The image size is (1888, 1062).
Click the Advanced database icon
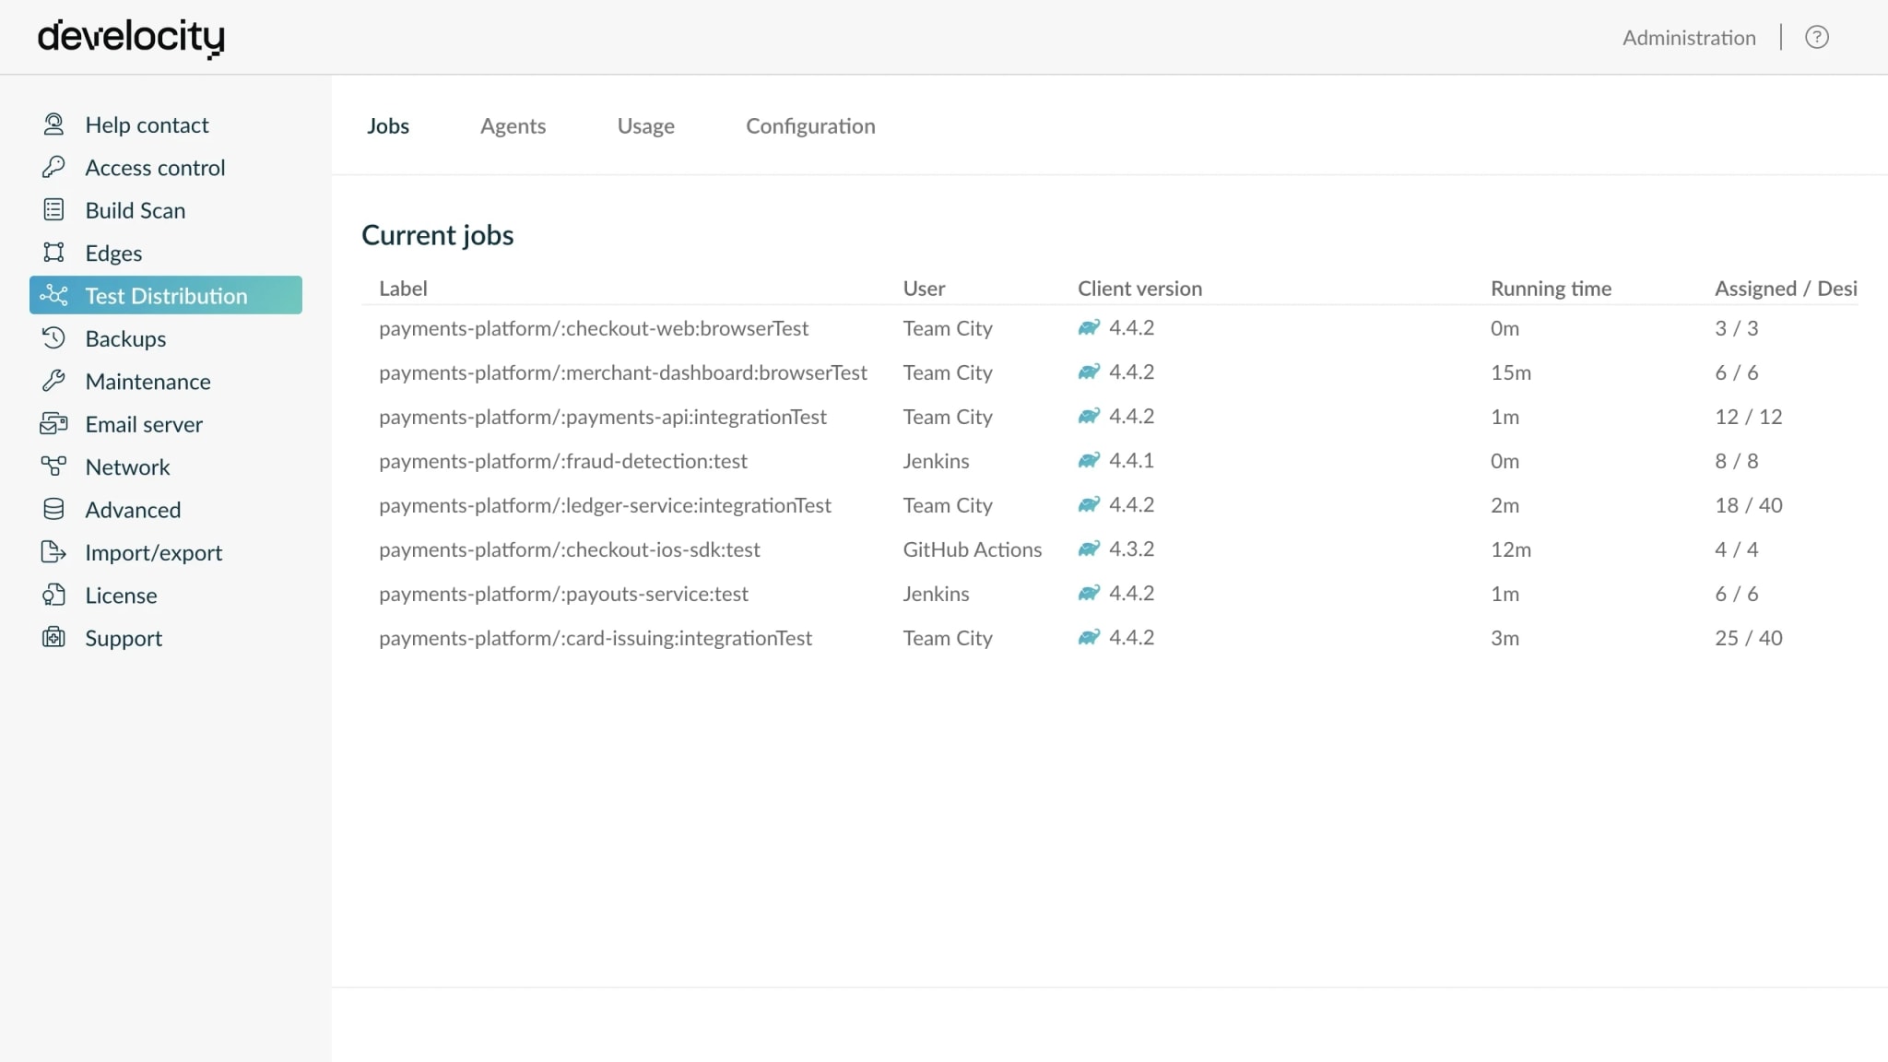(53, 509)
